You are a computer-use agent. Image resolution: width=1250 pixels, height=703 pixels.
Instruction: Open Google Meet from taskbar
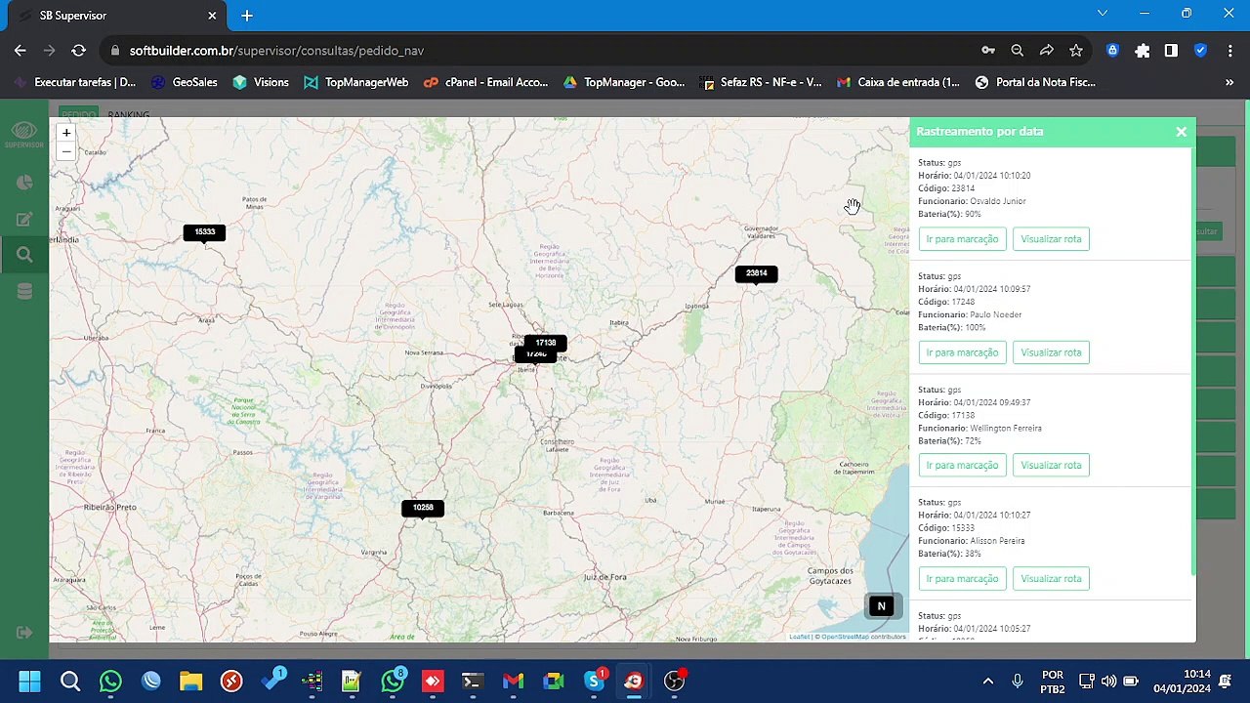(x=554, y=681)
